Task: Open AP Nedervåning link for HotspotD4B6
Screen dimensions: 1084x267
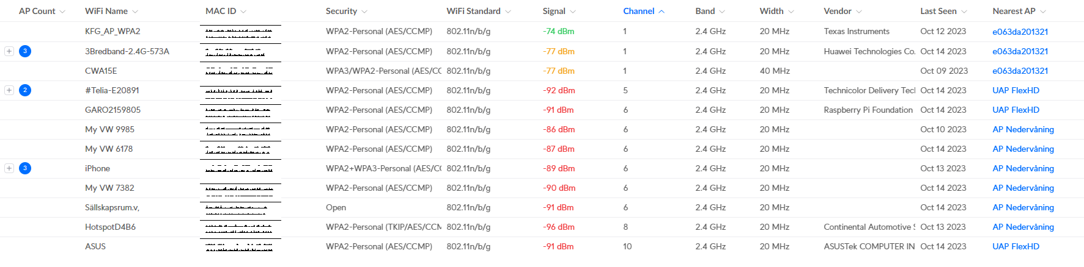Action: pyautogui.click(x=1023, y=227)
